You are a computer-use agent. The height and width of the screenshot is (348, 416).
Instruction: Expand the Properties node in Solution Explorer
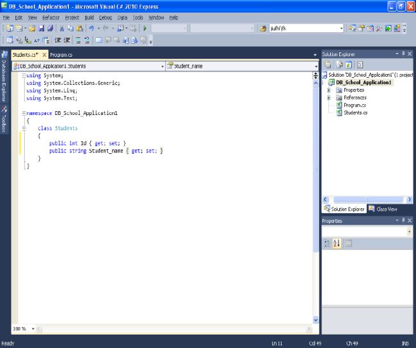[329, 90]
